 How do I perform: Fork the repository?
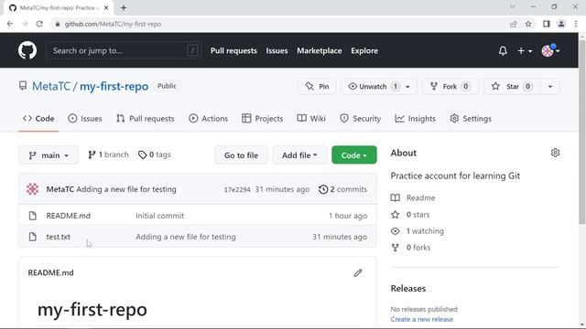[450, 87]
